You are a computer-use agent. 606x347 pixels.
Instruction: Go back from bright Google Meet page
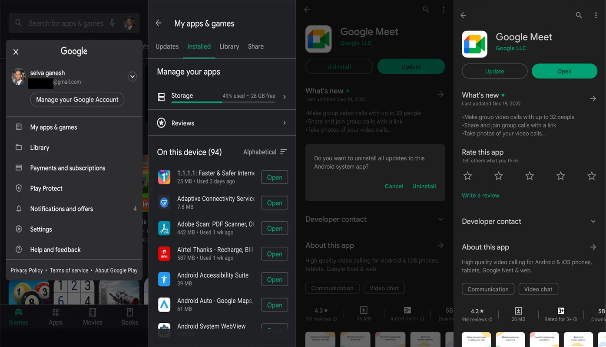point(464,15)
